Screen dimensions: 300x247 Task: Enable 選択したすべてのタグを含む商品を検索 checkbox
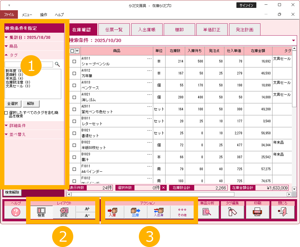point(6,113)
